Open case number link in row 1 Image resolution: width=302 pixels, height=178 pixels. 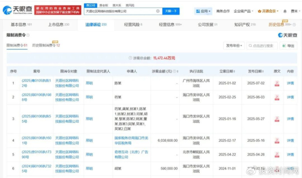[x=36, y=83]
